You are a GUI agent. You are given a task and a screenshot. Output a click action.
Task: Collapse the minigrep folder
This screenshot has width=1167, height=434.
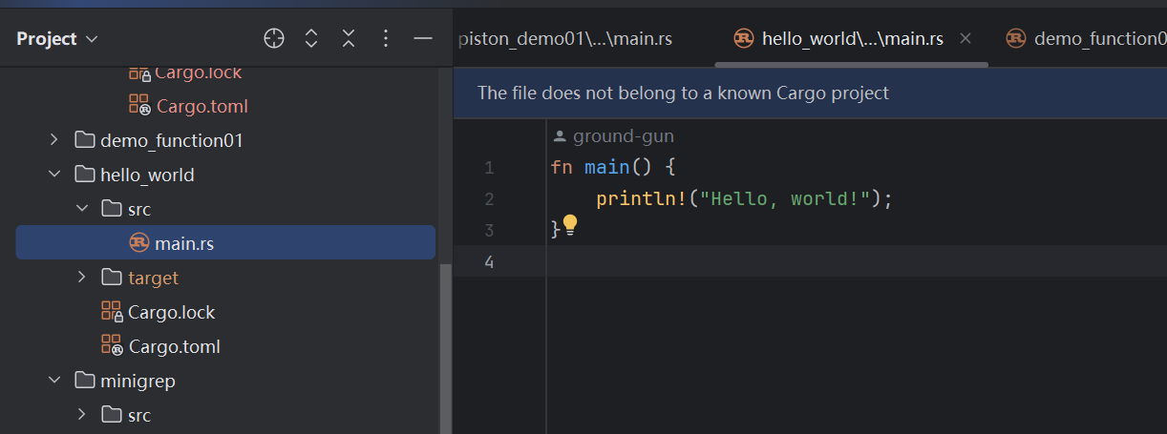pos(54,382)
